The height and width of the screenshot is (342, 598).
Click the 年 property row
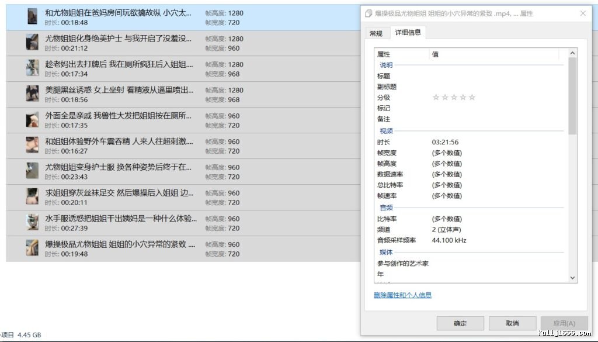pyautogui.click(x=470, y=274)
